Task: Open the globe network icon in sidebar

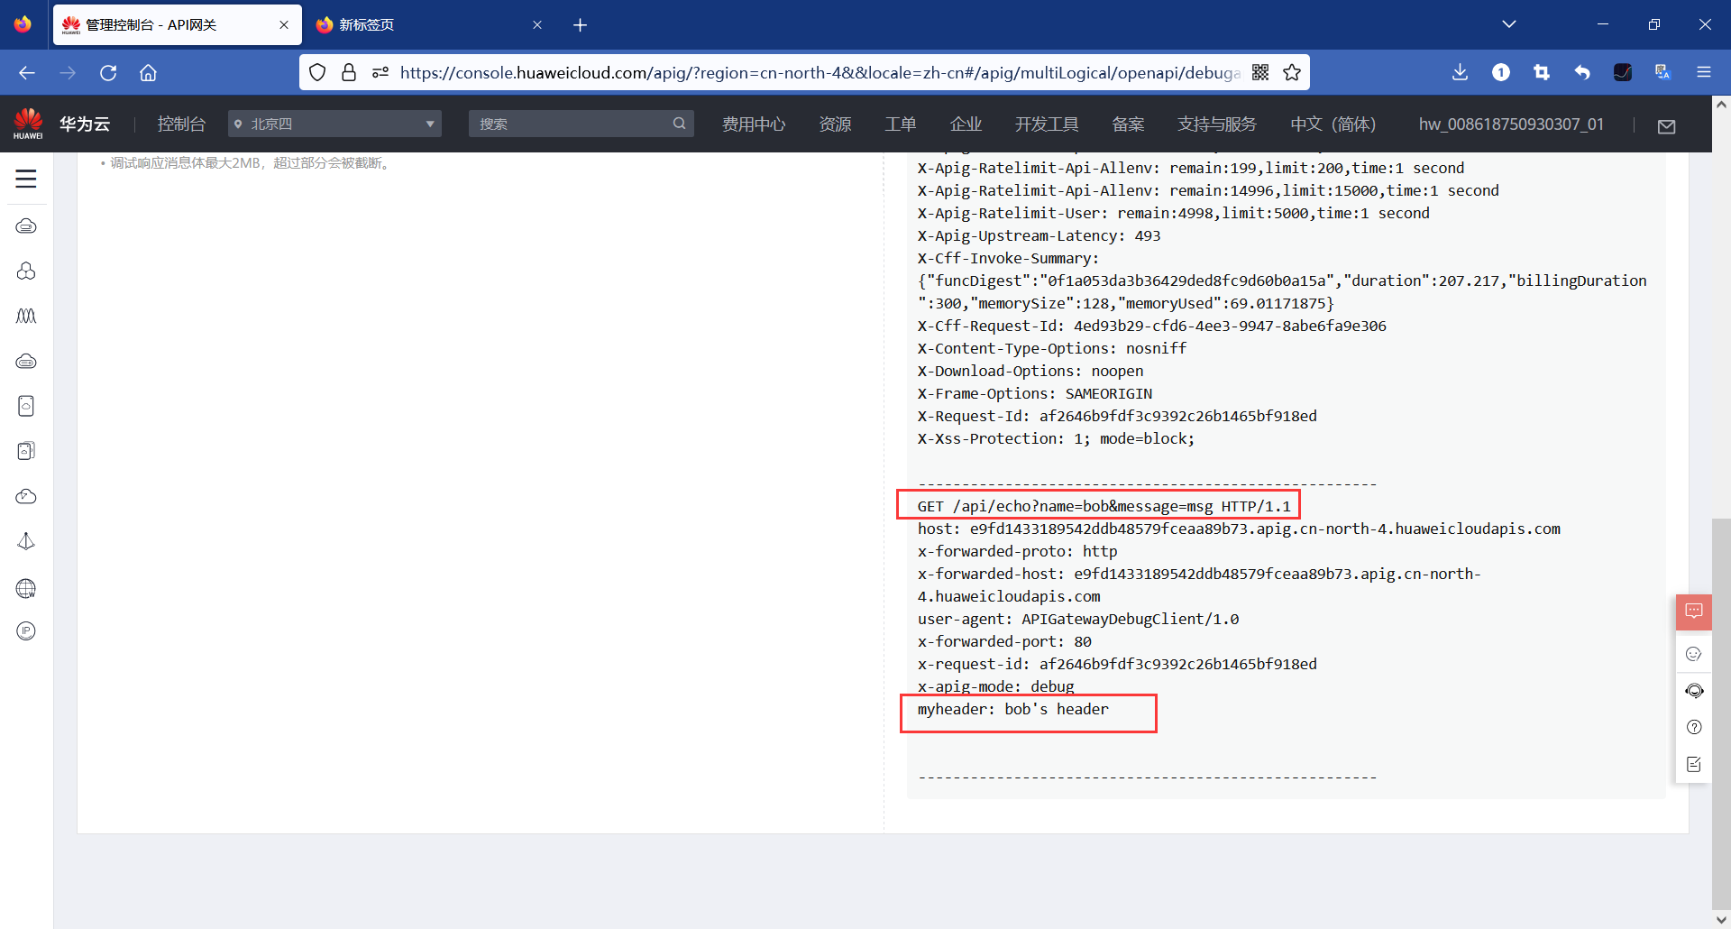Action: [x=26, y=588]
